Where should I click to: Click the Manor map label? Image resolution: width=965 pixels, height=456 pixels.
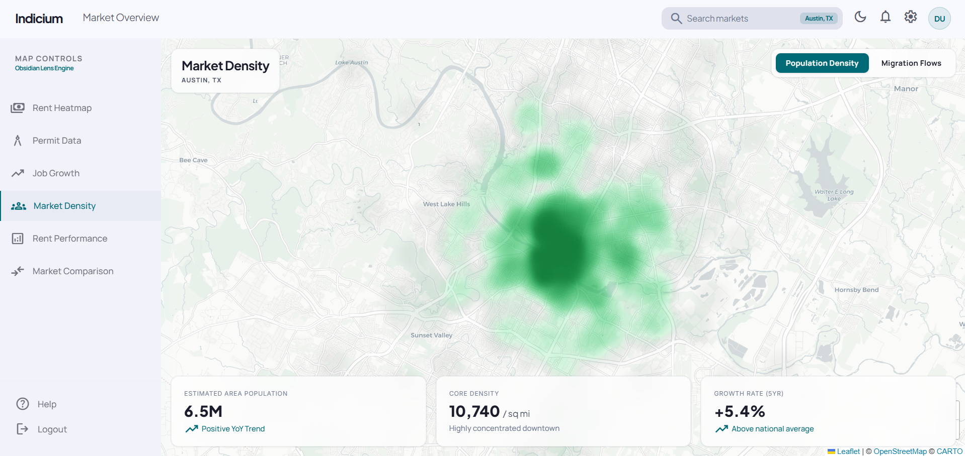pos(906,89)
